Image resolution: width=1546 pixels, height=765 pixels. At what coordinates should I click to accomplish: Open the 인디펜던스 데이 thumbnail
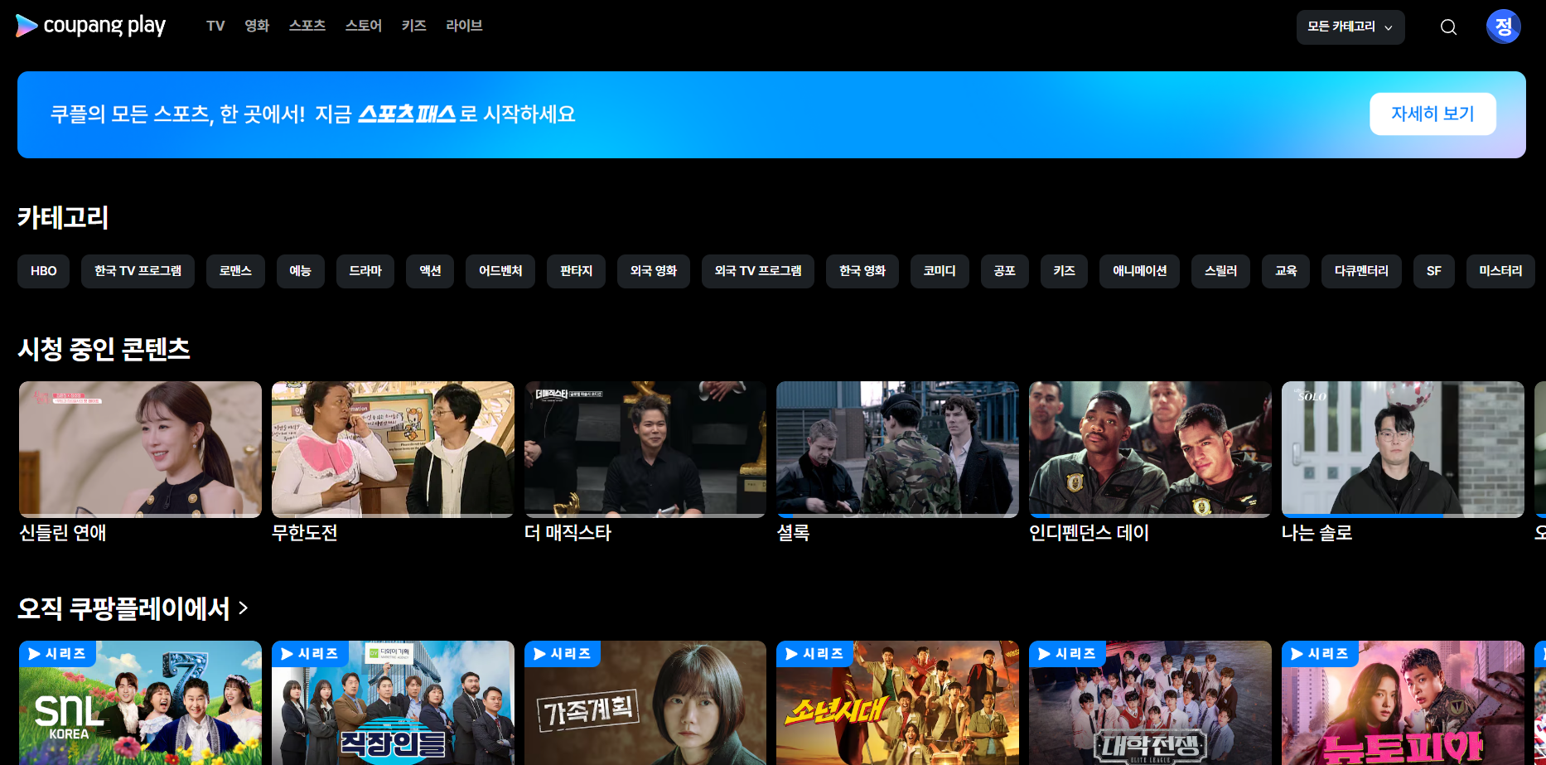(1150, 449)
